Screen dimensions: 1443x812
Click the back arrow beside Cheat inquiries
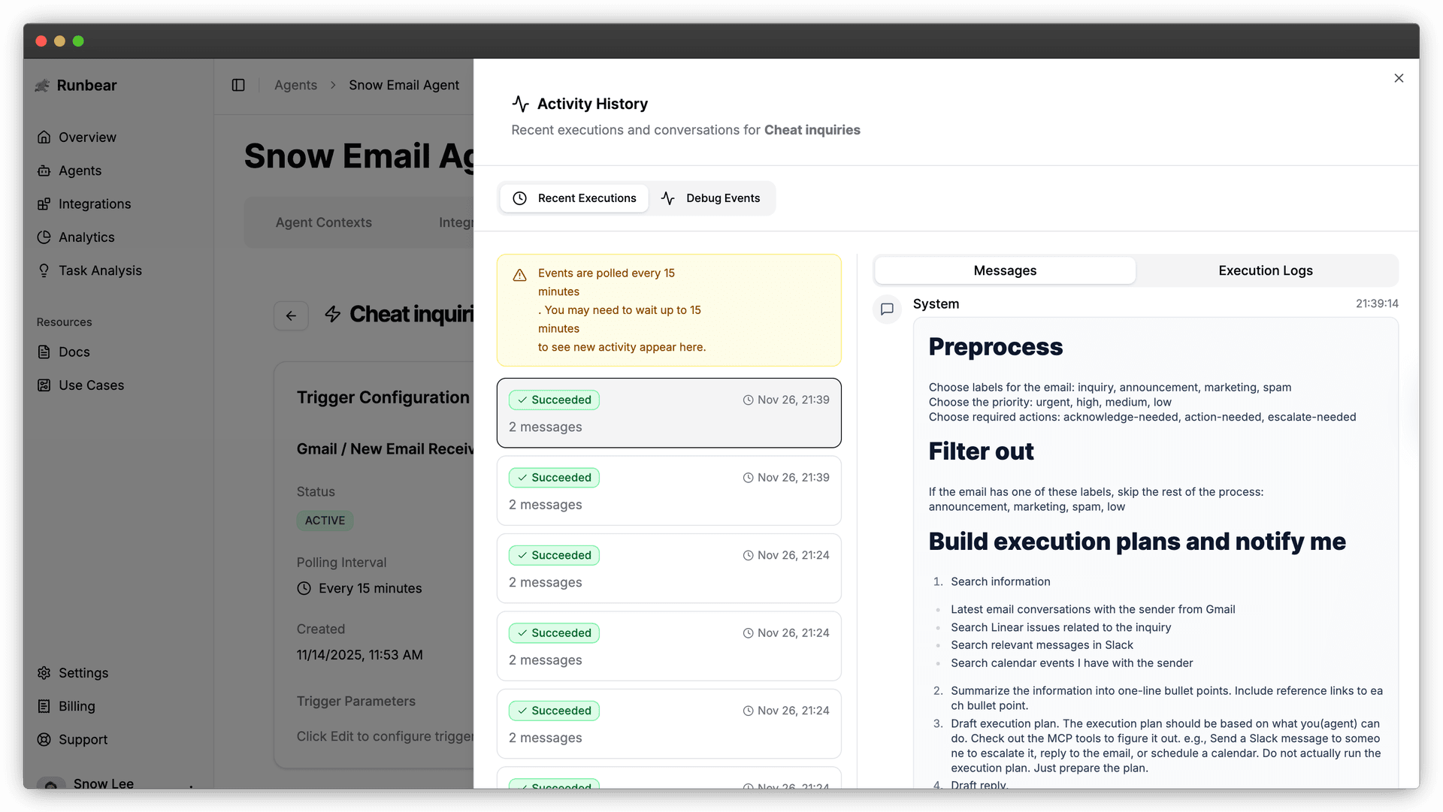point(291,315)
